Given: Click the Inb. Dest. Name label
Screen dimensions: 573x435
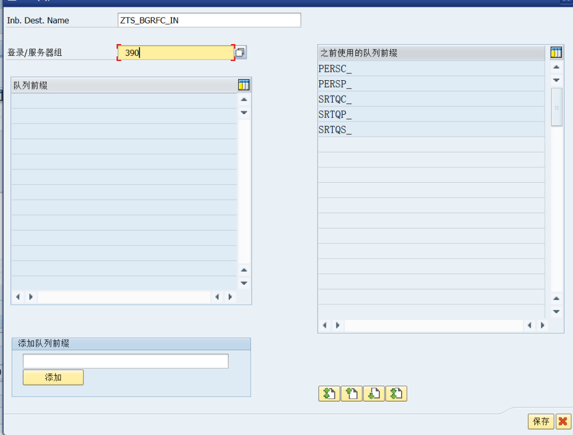Looking at the screenshot, I should 38,21.
